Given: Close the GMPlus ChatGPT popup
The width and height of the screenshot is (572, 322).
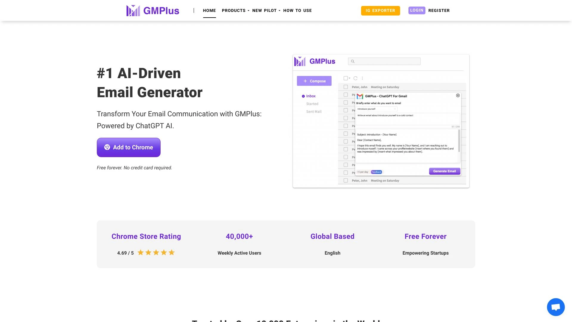Looking at the screenshot, I should tap(458, 95).
